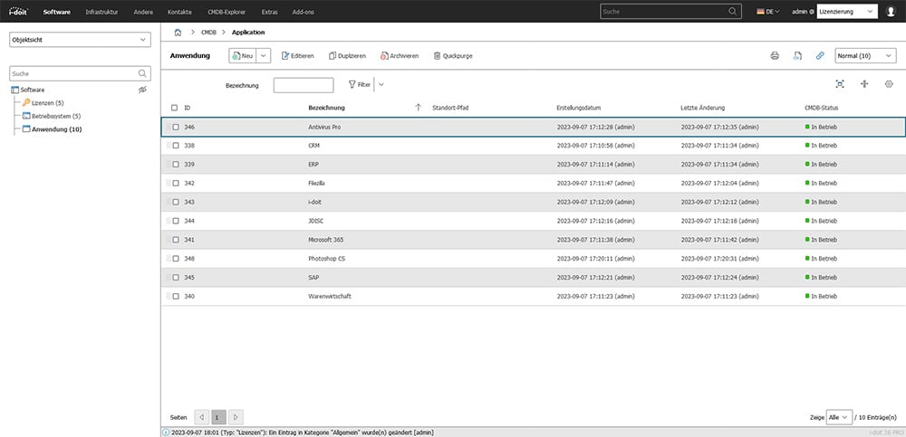Click the Neu button
The height and width of the screenshot is (437, 906).
click(243, 56)
